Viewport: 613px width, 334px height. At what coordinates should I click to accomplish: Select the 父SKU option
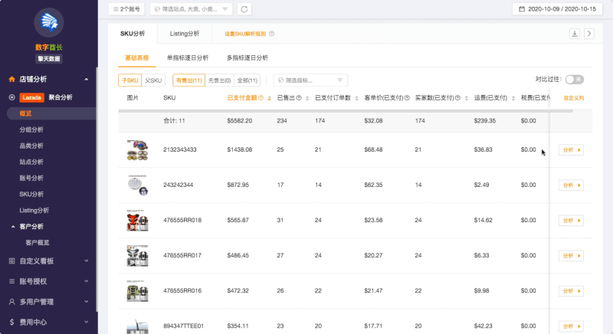(x=154, y=80)
